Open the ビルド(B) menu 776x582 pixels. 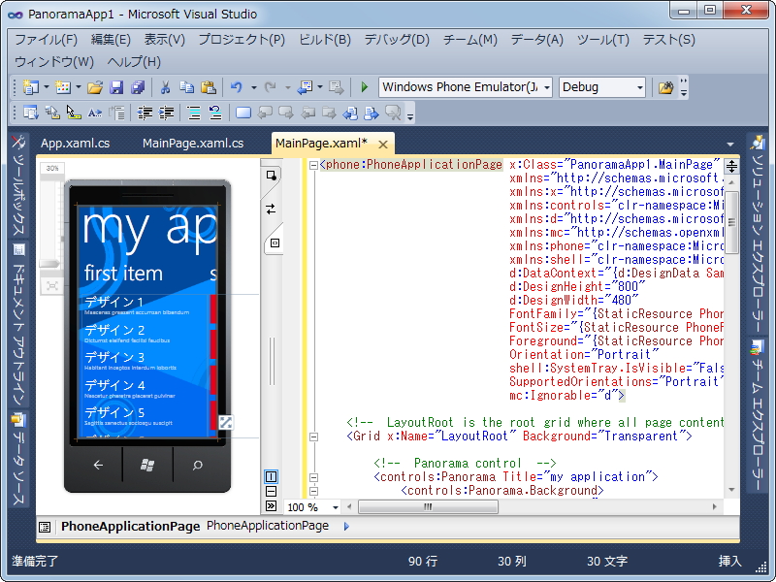tap(325, 40)
